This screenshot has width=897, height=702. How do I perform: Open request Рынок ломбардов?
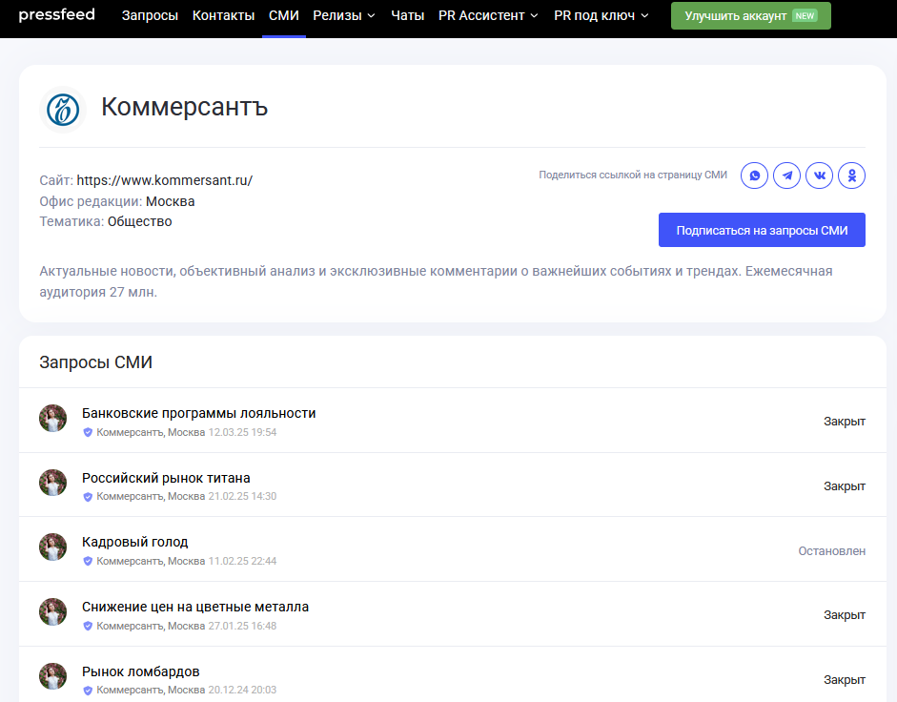[141, 671]
